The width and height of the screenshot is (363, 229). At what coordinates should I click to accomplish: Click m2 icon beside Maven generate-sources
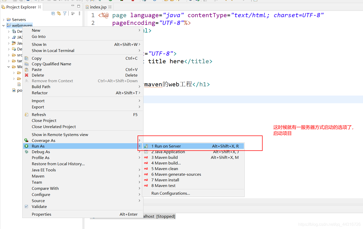point(146,174)
